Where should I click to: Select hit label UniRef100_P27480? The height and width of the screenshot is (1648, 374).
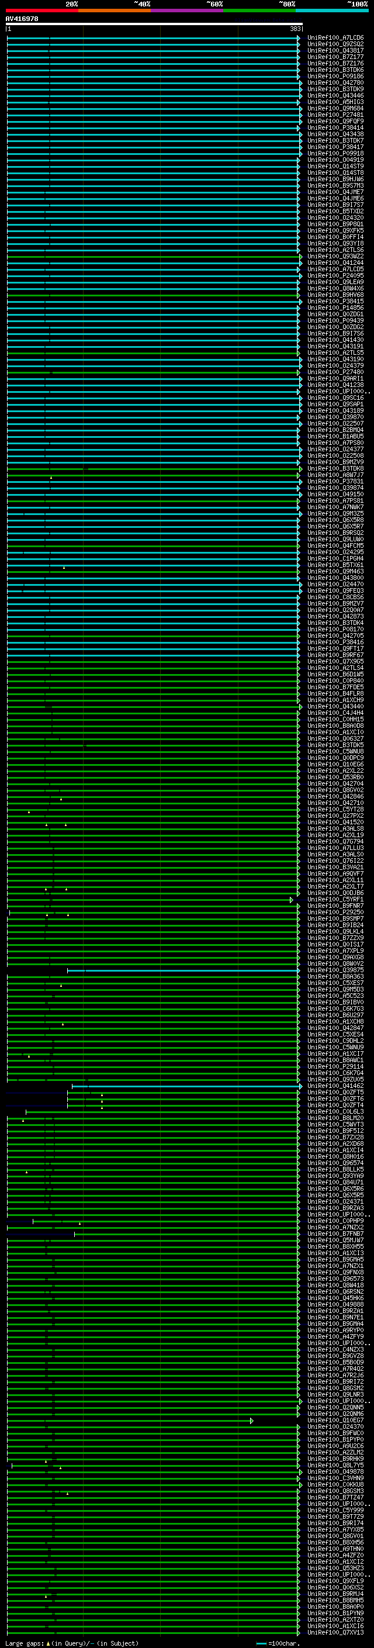(335, 372)
